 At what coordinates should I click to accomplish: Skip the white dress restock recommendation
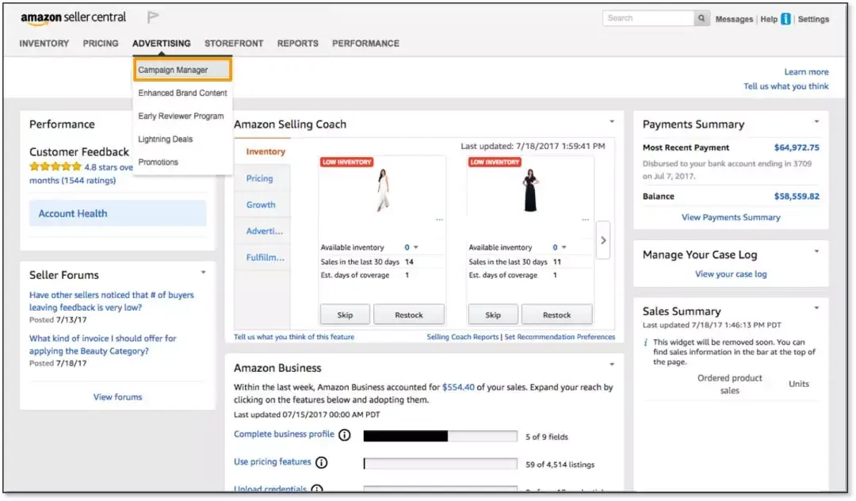tap(345, 315)
